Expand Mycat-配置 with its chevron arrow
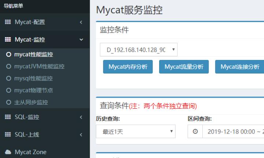 click(x=81, y=22)
